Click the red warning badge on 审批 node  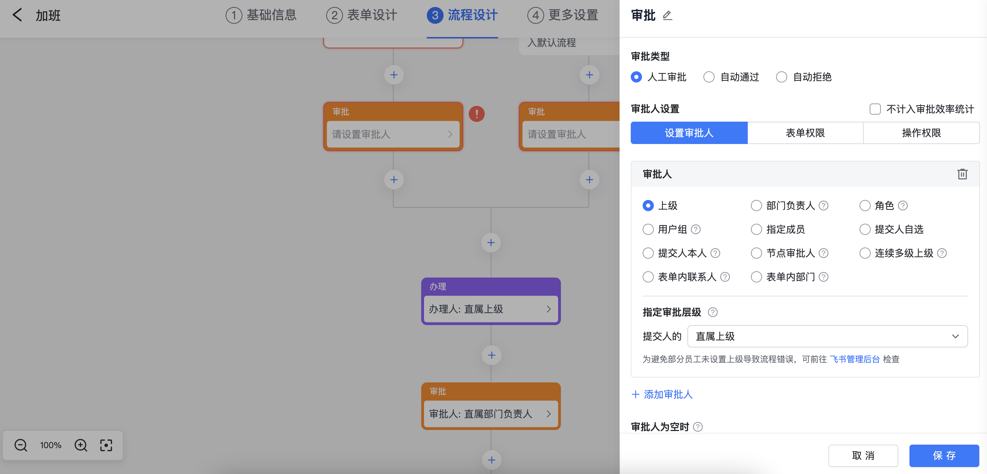[x=476, y=114]
